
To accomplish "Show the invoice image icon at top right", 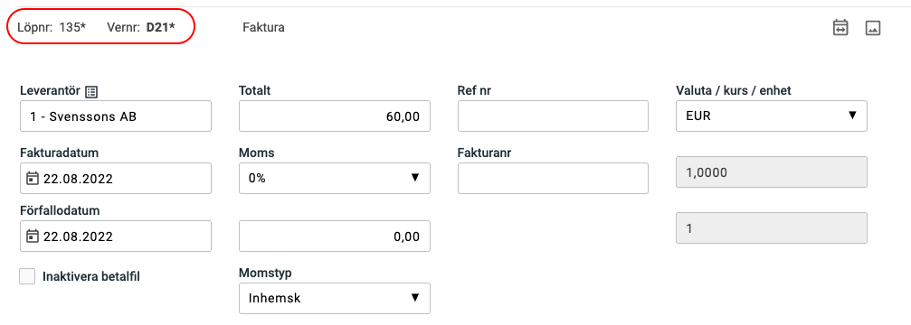I will tap(873, 27).
